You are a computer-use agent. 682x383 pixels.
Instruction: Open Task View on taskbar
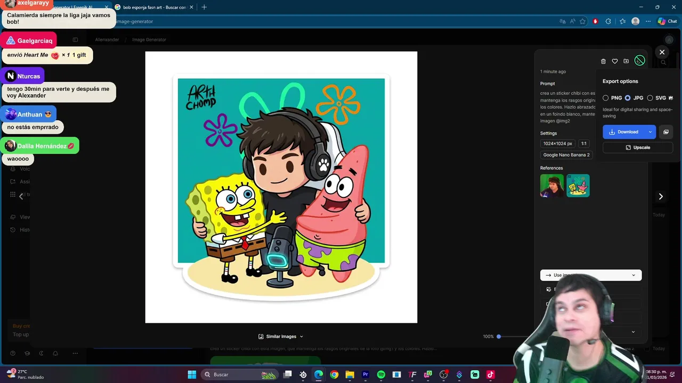(x=288, y=374)
